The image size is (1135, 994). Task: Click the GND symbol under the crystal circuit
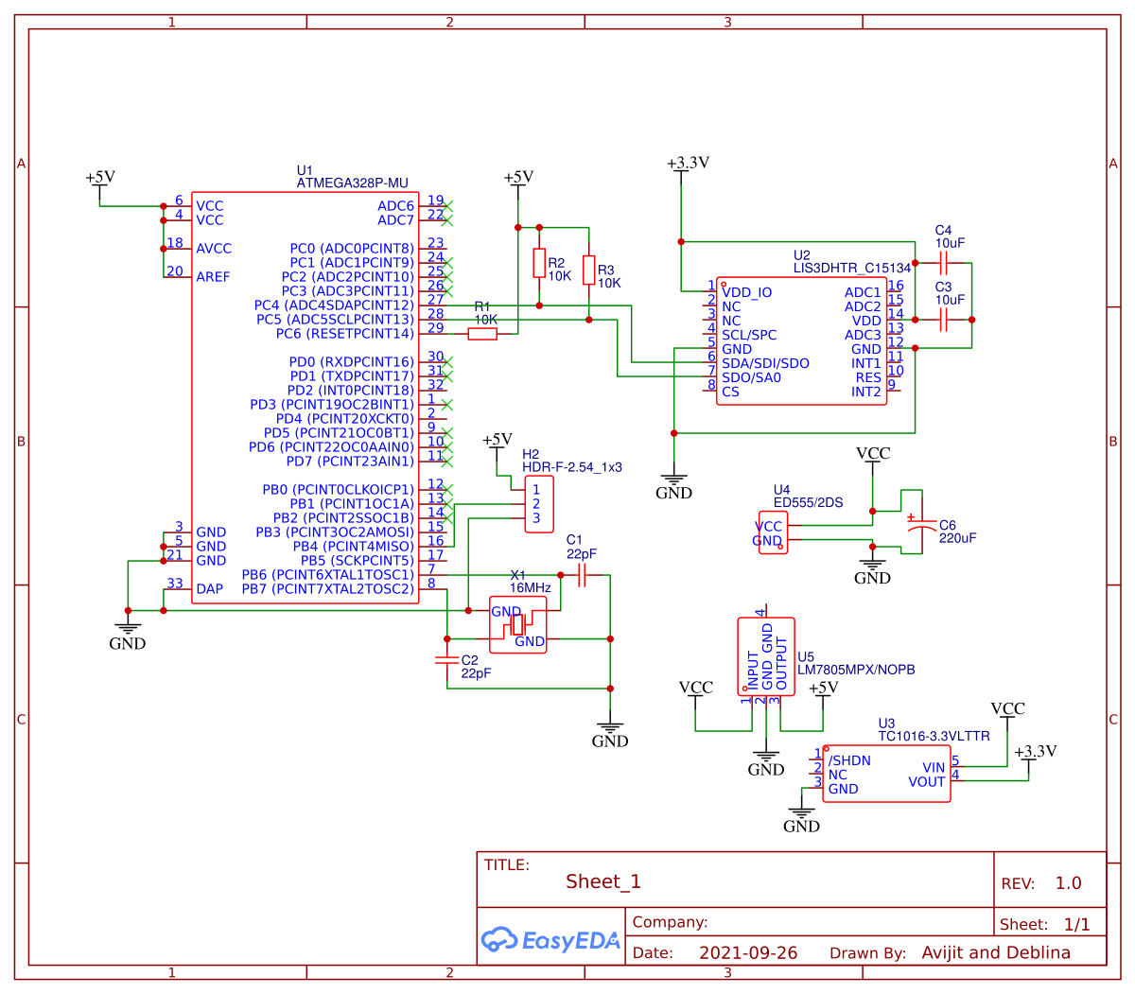(x=610, y=733)
